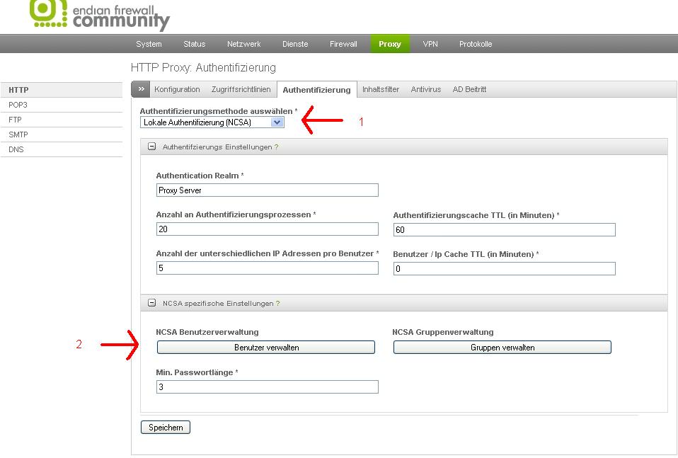Click the Speichern button
This screenshot has height=458, width=678.
click(x=166, y=428)
